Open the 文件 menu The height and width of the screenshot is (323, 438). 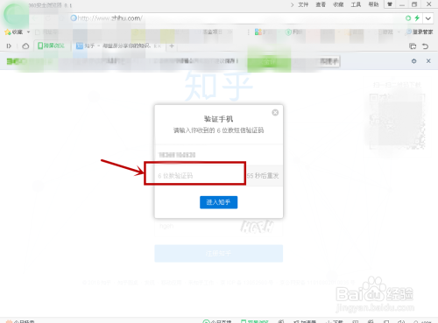(x=303, y=4)
